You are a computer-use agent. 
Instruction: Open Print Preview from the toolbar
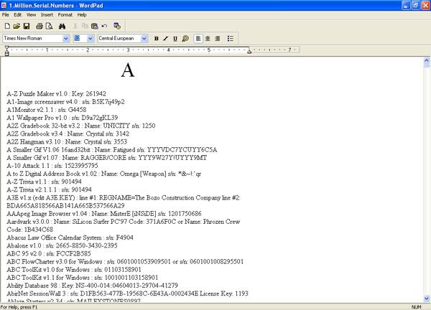[x=49, y=26]
